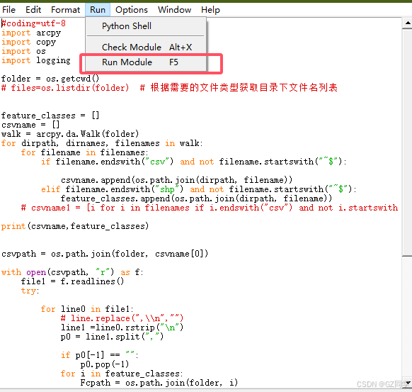
Task: Click 'walk = arcpy.da.Walk(folder)' line
Action: tap(70, 134)
